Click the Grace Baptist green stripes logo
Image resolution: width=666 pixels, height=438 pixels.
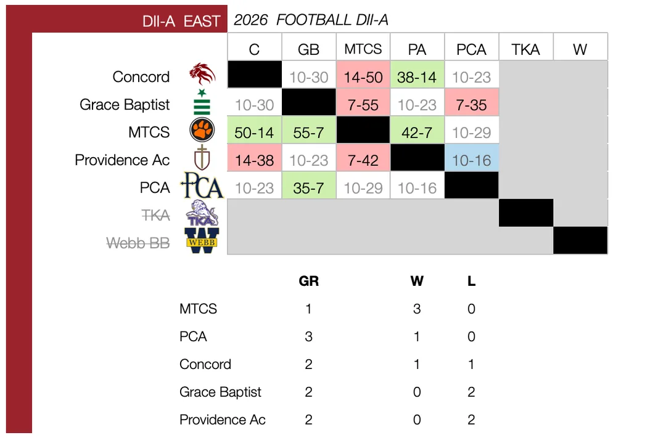coord(202,102)
